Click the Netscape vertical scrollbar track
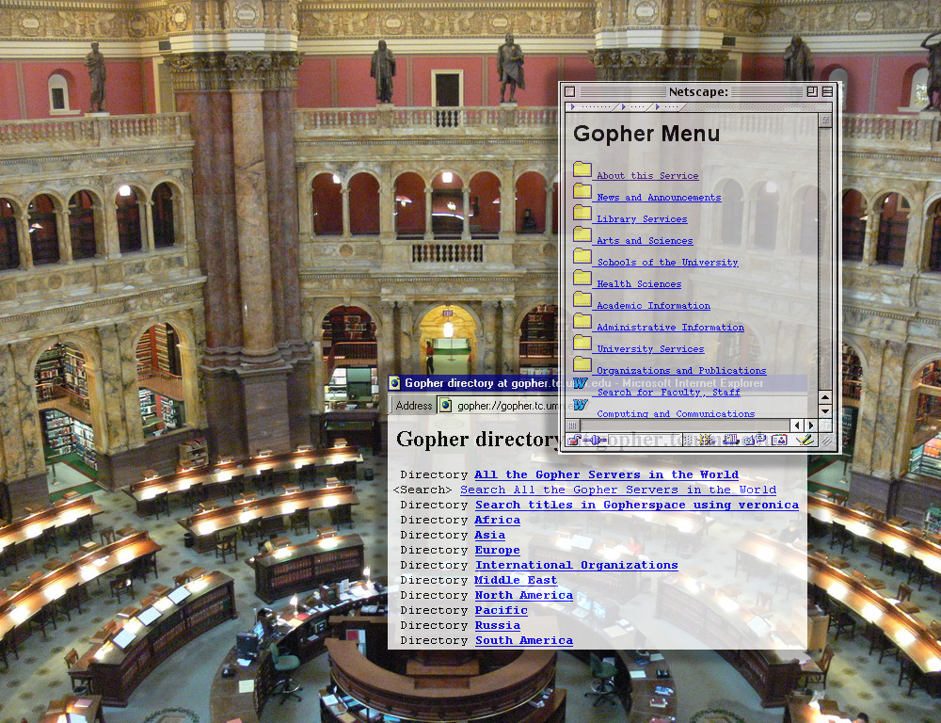This screenshot has width=941, height=723. tap(825, 258)
